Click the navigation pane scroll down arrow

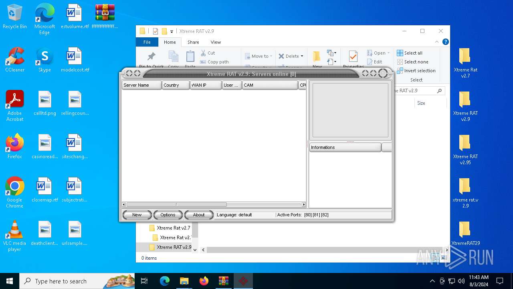195,250
